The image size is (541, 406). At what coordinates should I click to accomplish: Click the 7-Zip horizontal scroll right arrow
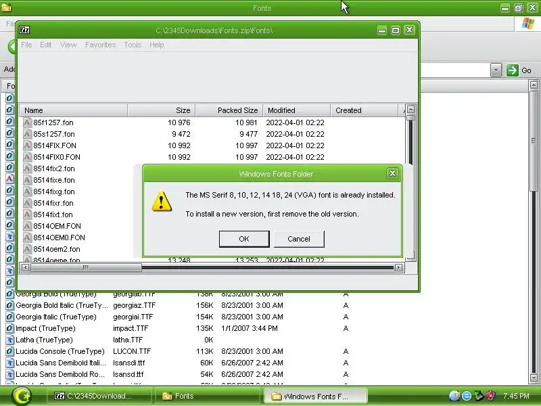(398, 267)
